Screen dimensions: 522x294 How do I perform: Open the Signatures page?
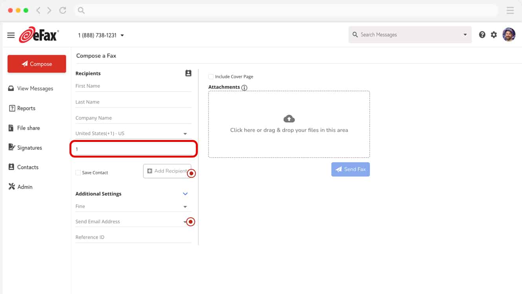click(x=31, y=147)
